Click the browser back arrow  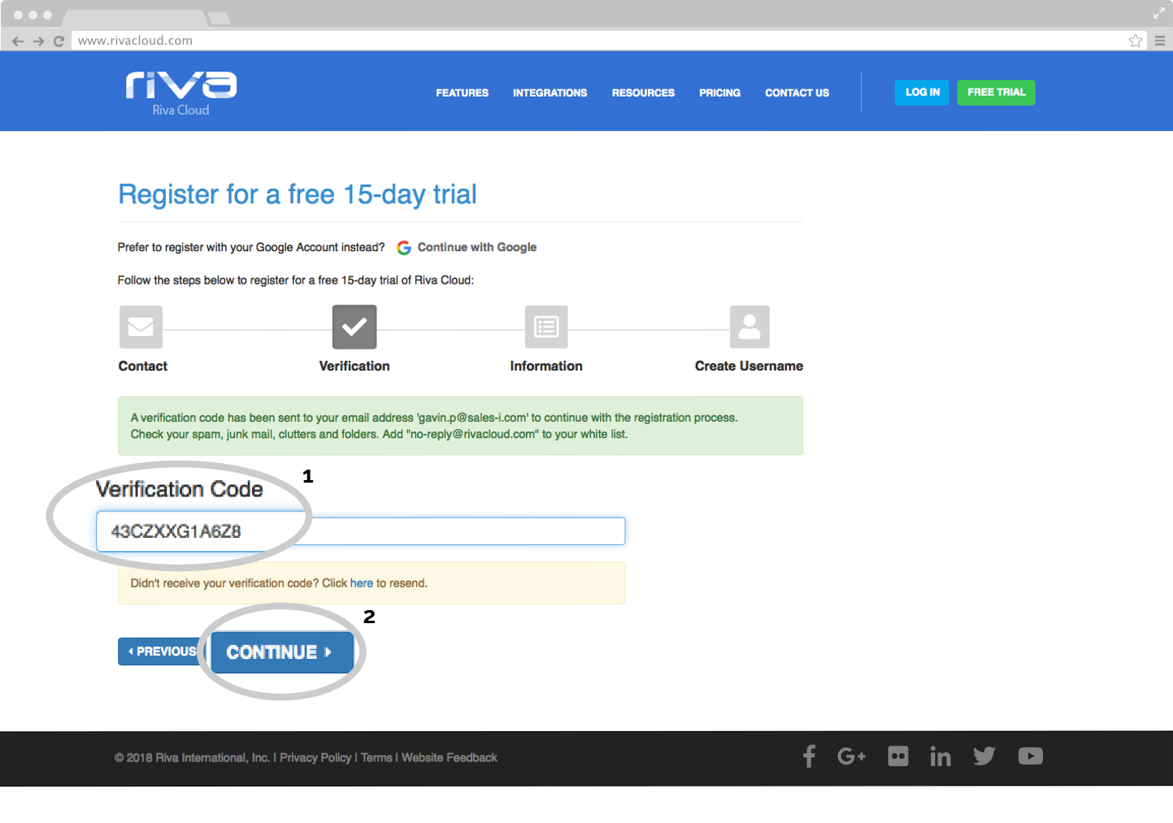point(18,41)
